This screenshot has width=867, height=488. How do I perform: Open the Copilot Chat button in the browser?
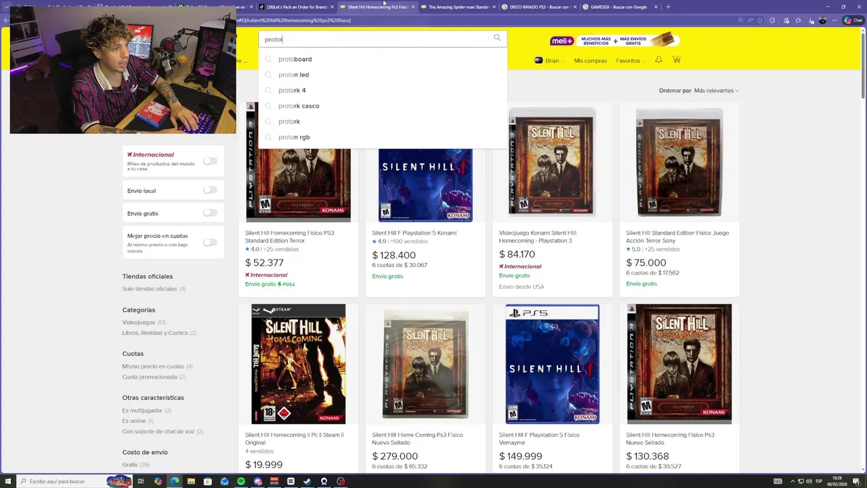pos(852,20)
